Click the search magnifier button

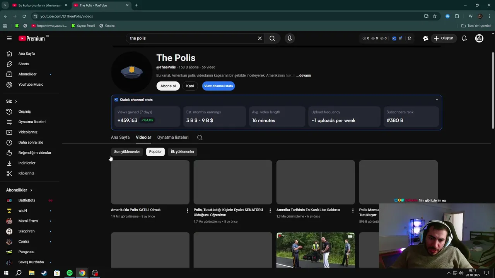[x=272, y=38]
